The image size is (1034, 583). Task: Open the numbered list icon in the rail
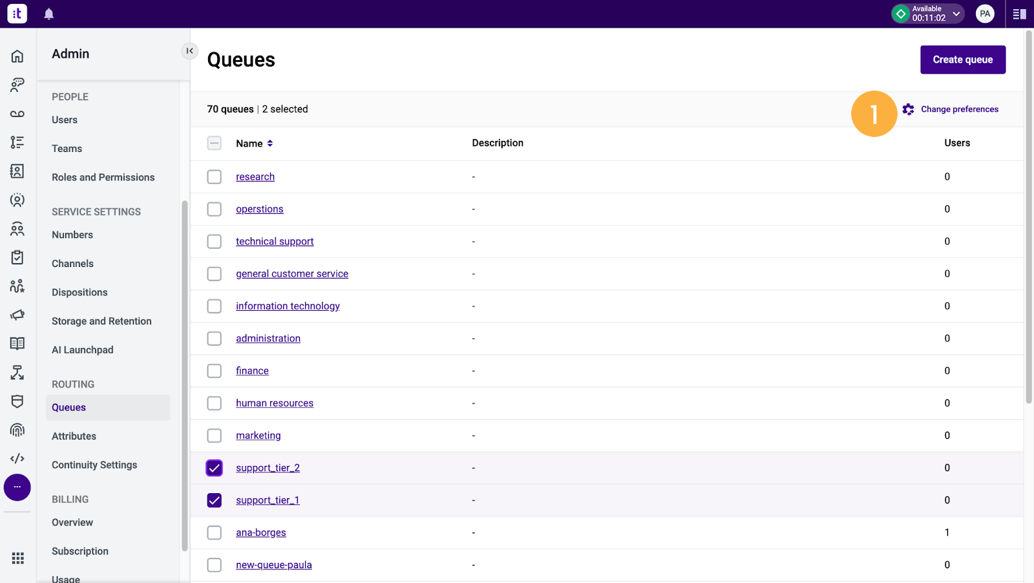[x=17, y=142]
